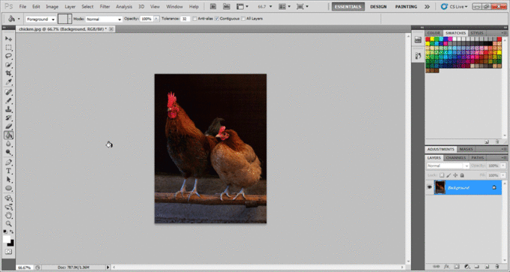Create a new layer
Screen dimensions: 510x272
(487, 267)
